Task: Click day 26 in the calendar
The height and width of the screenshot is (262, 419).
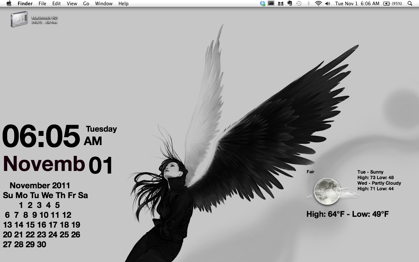Action: pos(76,235)
